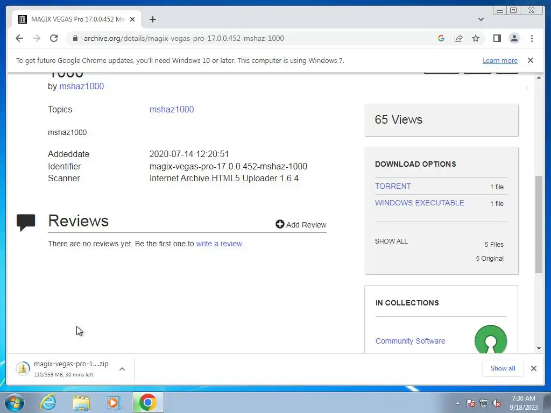Click the Reviews speech bubble icon

click(26, 222)
